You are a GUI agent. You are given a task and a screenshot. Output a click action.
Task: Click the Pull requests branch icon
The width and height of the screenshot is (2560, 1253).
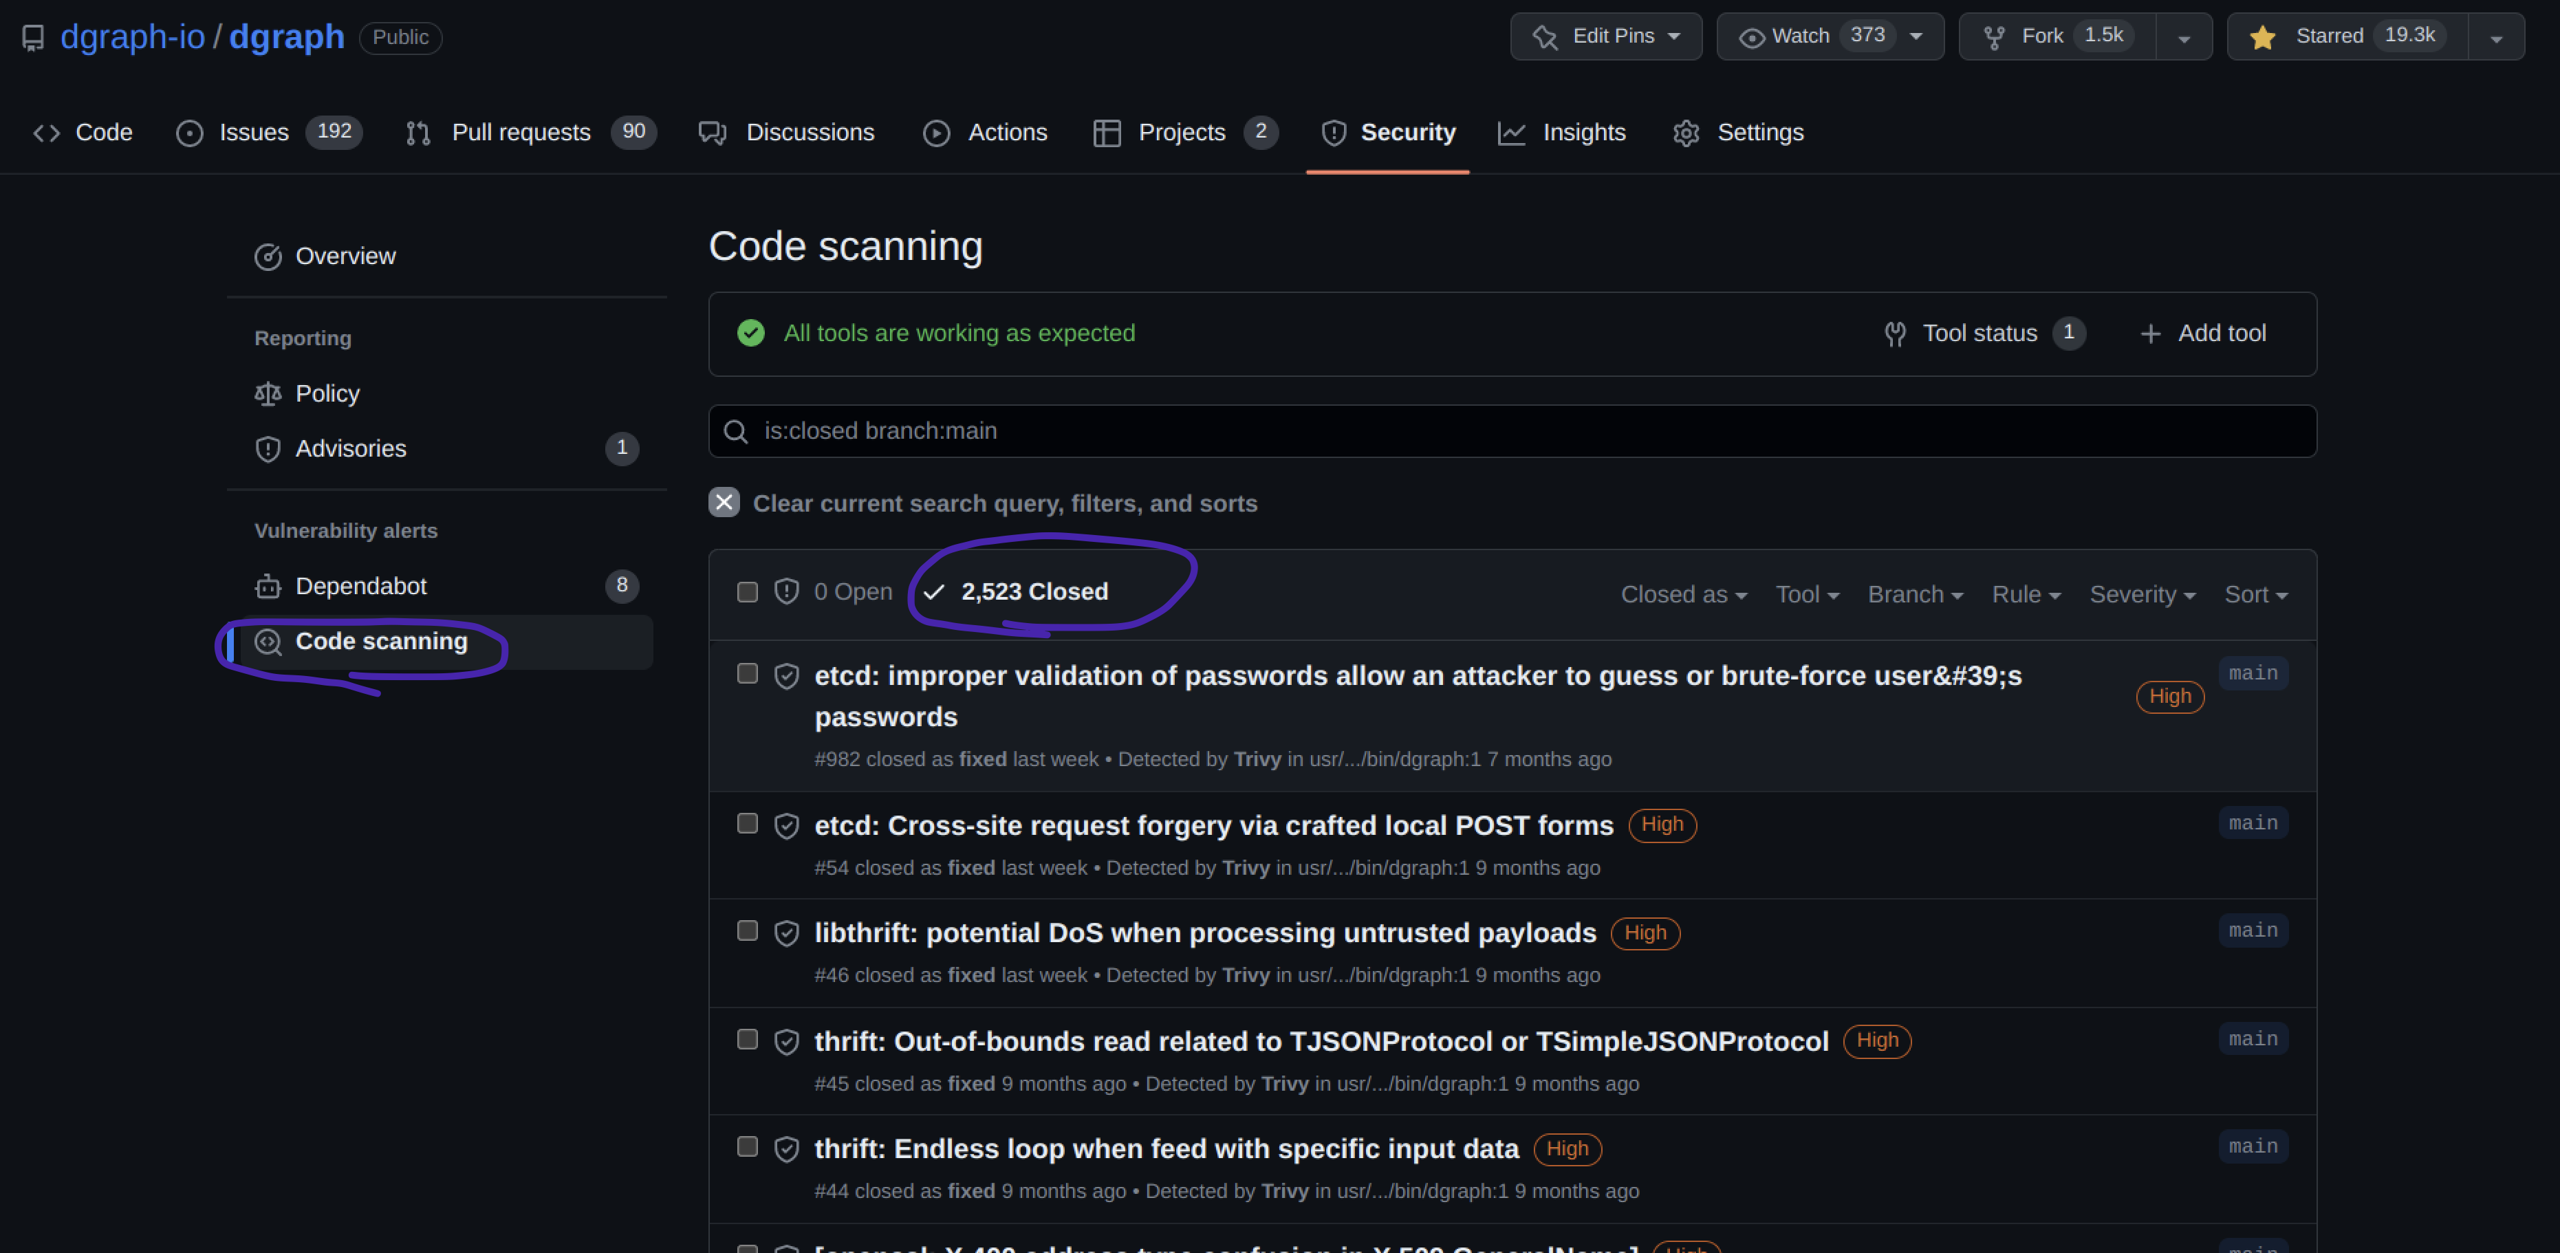coord(417,133)
